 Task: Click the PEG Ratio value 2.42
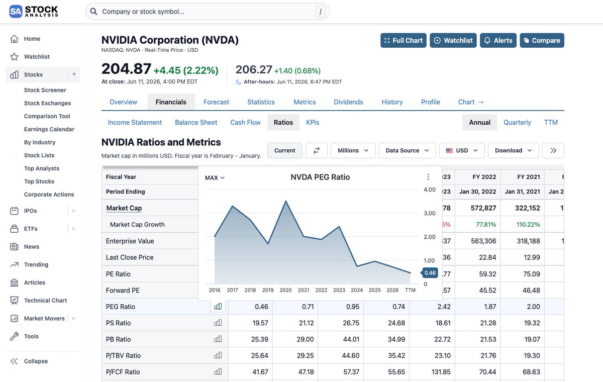coord(443,307)
